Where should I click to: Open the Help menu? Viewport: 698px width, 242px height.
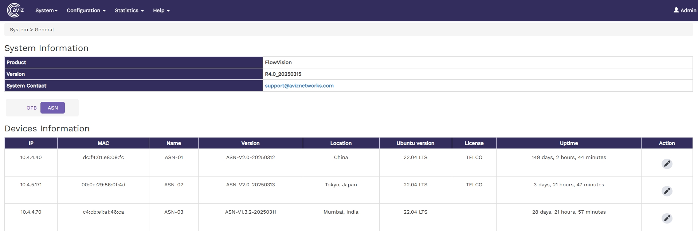pyautogui.click(x=161, y=11)
